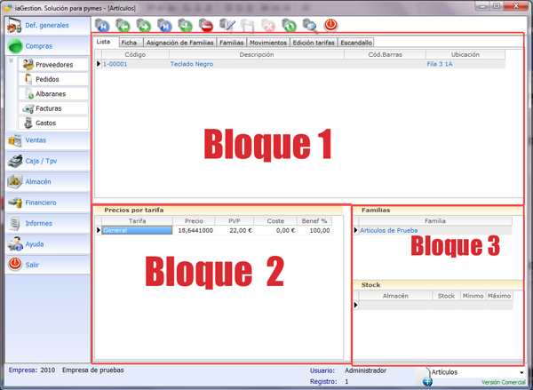
Task: Click Benef % value 100,00
Action: (314, 230)
